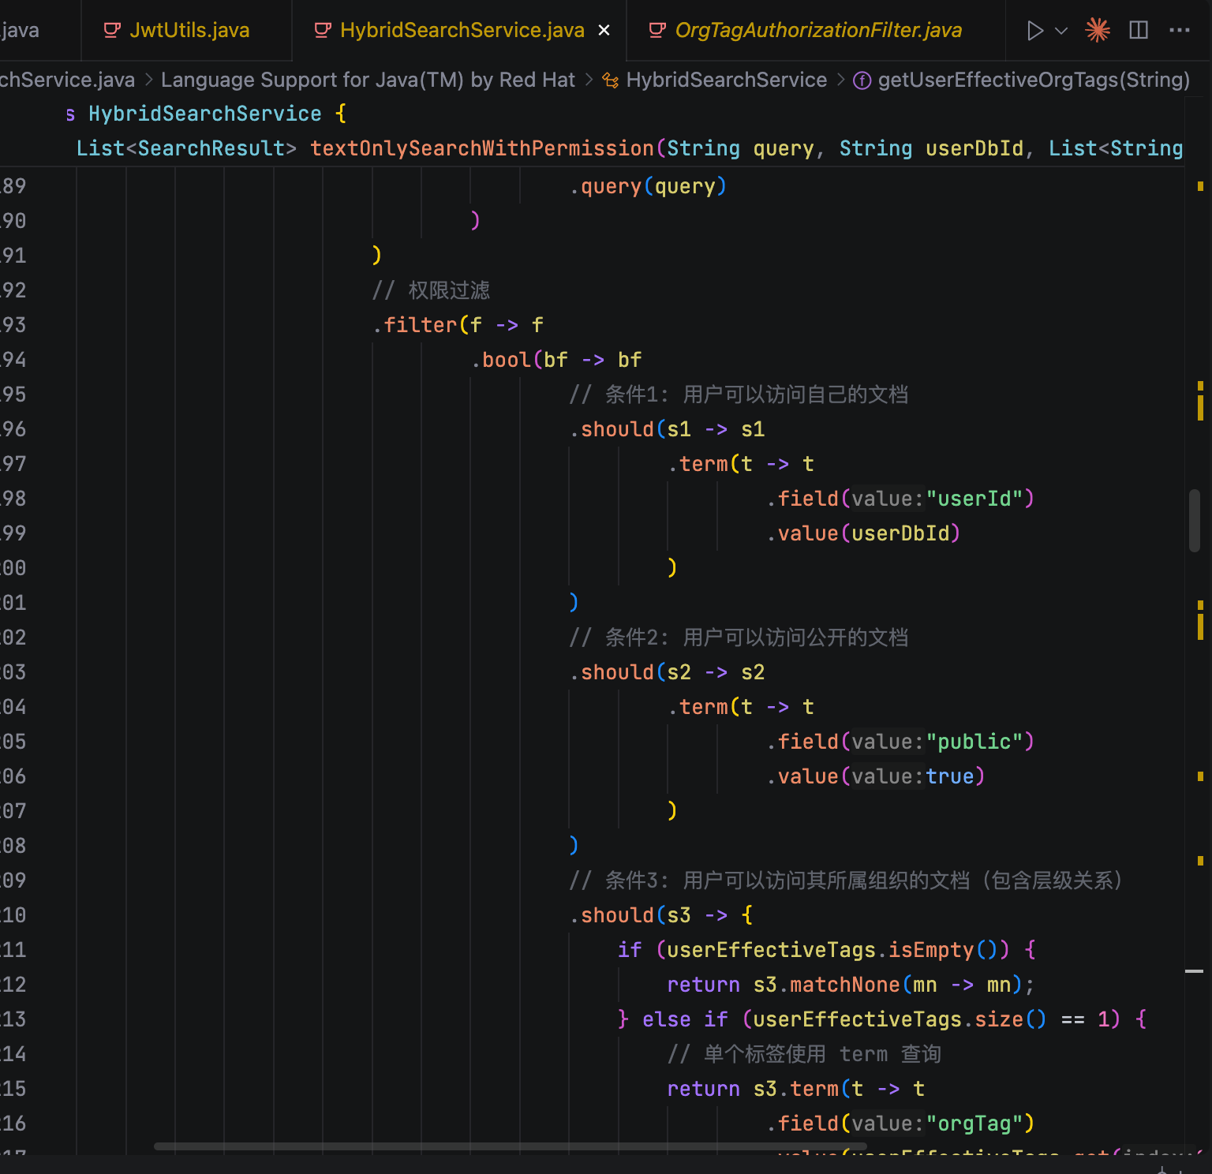This screenshot has width=1212, height=1174.
Task: Click the comment starting '// 条件3: 用户可以访问其所属组织的文档'
Action: [x=846, y=880]
